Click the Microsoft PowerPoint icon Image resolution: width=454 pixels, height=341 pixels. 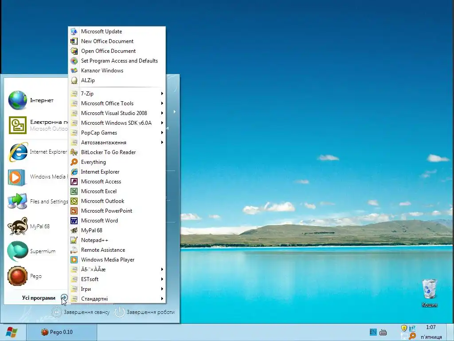point(74,211)
